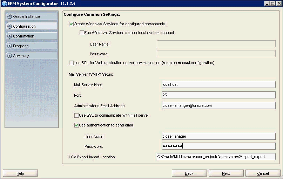
Task: Go Back to previous page
Action: pyautogui.click(x=189, y=173)
